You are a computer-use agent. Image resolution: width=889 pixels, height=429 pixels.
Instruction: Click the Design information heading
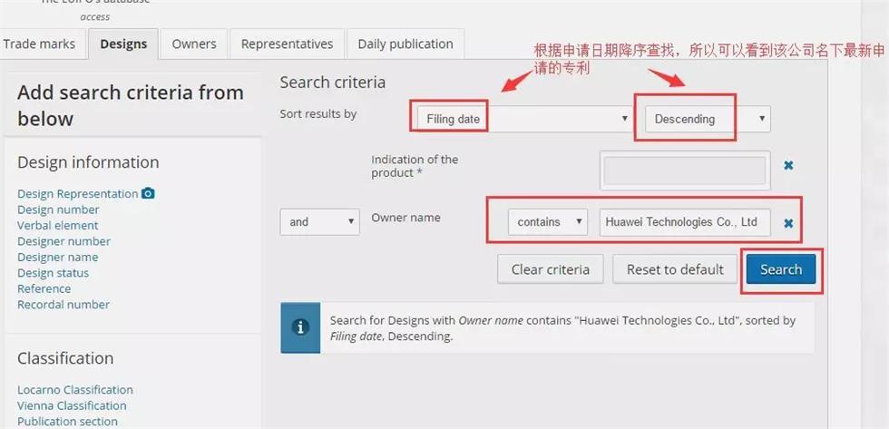pos(89,162)
